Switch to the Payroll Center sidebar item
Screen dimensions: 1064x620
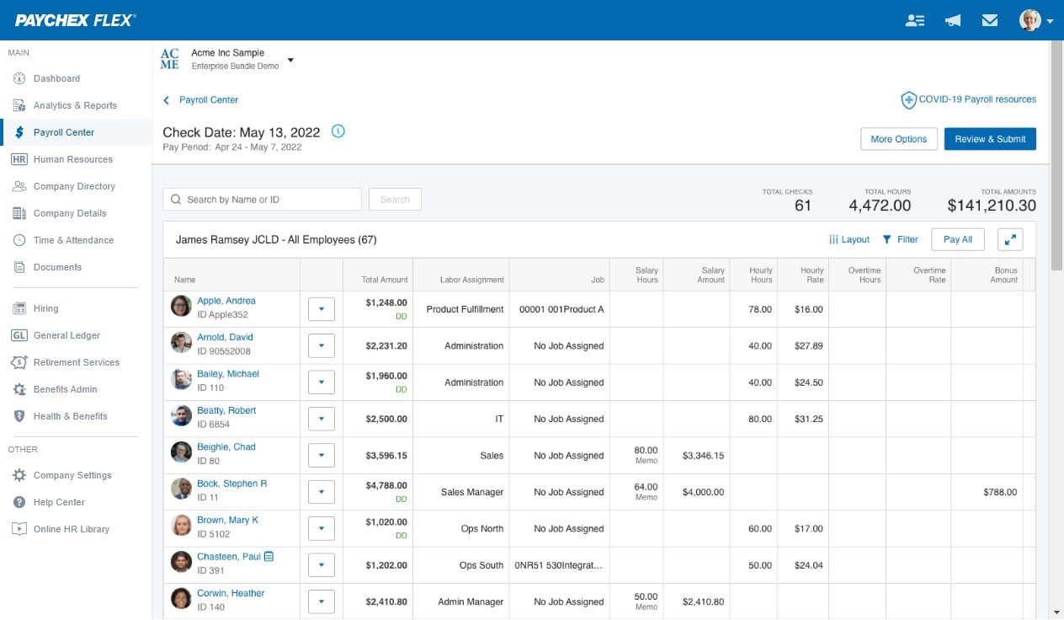[63, 132]
